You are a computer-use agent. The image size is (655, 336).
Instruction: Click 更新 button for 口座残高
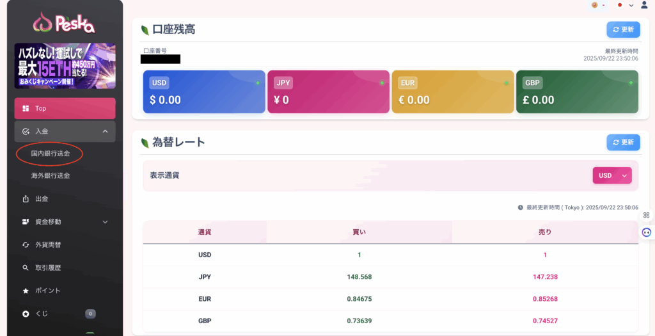tap(623, 29)
